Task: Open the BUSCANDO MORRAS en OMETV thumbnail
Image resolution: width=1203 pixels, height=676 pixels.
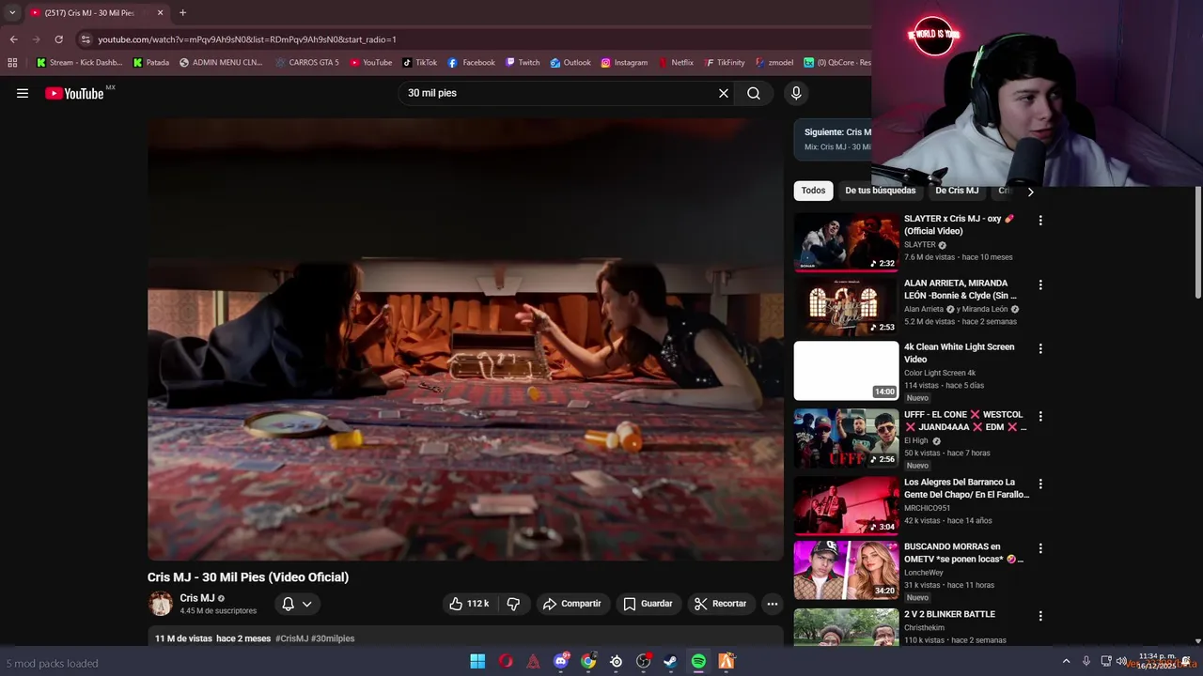Action: click(x=846, y=570)
